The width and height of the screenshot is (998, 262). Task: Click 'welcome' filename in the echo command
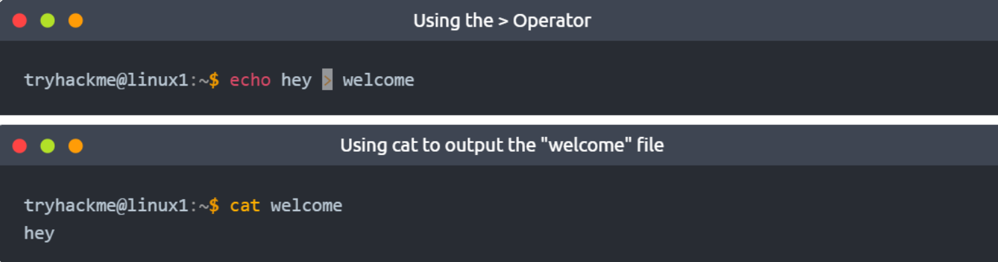coord(378,80)
